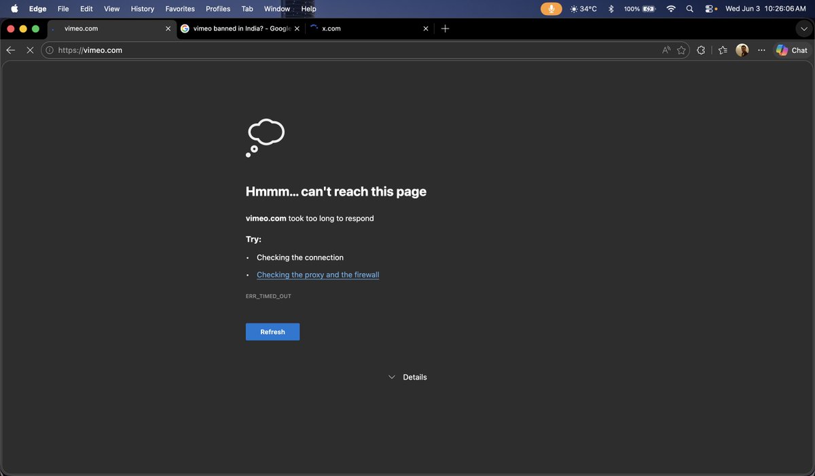Open the Edit menu

point(86,9)
